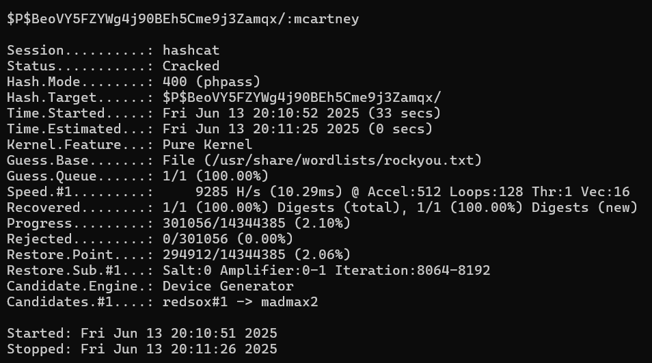Click the candidates range 'redsox#1 -> madmax2'

tap(240, 302)
